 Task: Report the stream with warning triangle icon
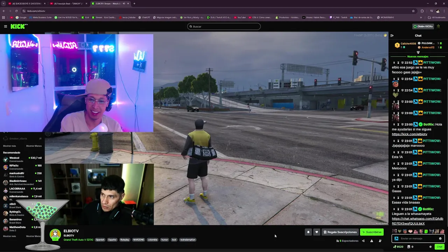[x=371, y=241]
